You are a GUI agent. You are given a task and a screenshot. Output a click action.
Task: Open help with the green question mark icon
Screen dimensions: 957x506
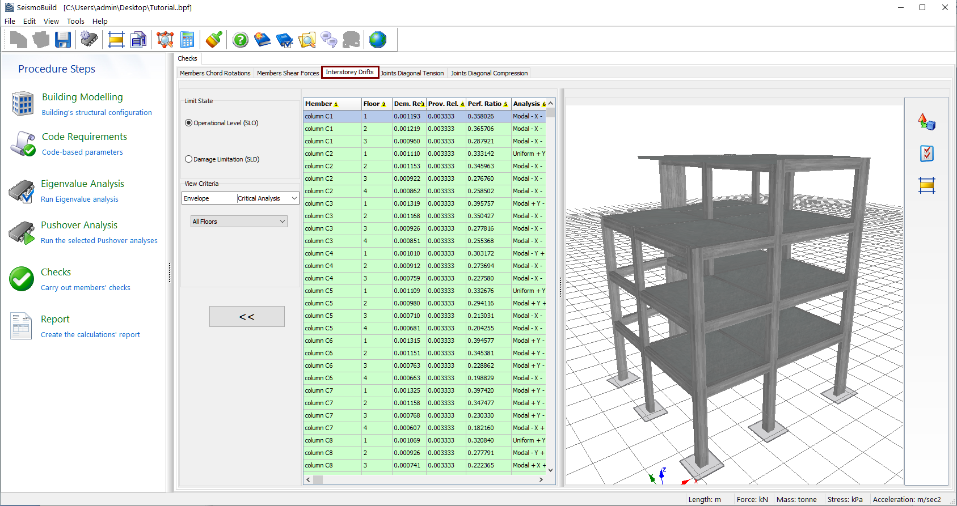(x=241, y=40)
